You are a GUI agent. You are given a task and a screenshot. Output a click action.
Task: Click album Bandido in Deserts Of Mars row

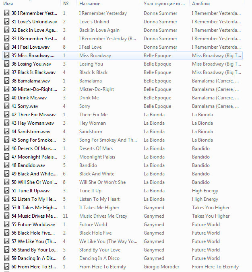click(x=201, y=148)
